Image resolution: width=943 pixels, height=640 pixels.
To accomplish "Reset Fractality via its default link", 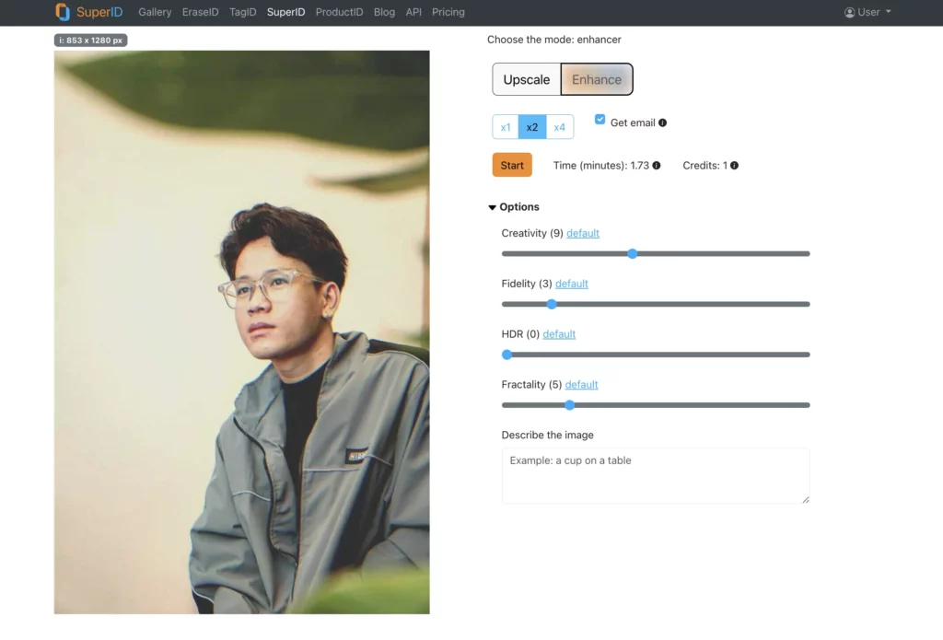I will click(x=581, y=385).
